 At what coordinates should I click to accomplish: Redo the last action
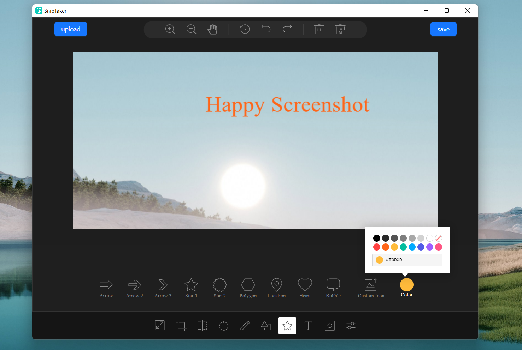coord(287,29)
